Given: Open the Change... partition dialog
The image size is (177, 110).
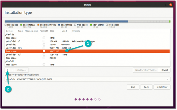Looking at the screenshot, I should click(x=22, y=70).
